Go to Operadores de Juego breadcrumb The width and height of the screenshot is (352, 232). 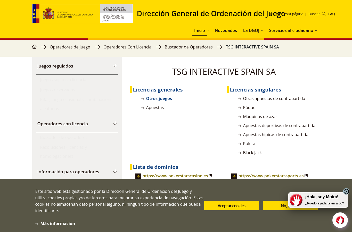(x=70, y=47)
